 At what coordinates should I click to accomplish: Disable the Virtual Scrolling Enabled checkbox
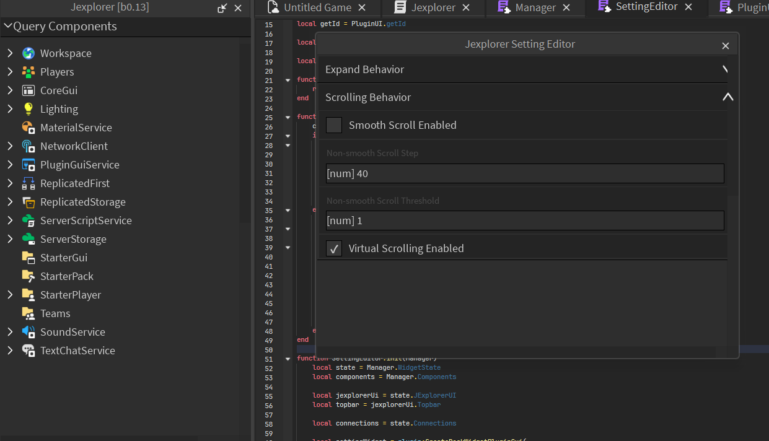(333, 248)
